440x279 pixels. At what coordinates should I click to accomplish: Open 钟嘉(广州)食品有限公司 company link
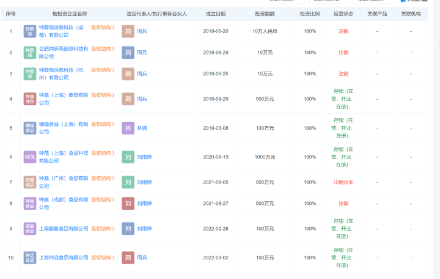pyautogui.click(x=64, y=182)
